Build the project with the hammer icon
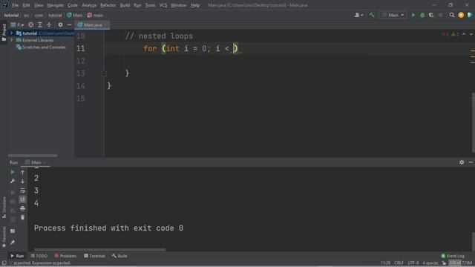The image size is (475, 267). click(372, 15)
